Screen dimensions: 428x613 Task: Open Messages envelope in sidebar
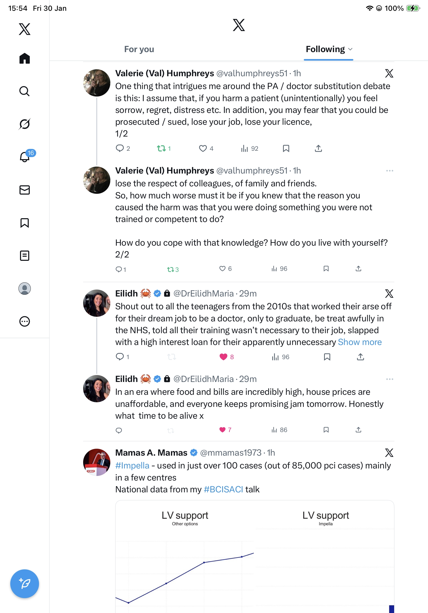pos(24,190)
